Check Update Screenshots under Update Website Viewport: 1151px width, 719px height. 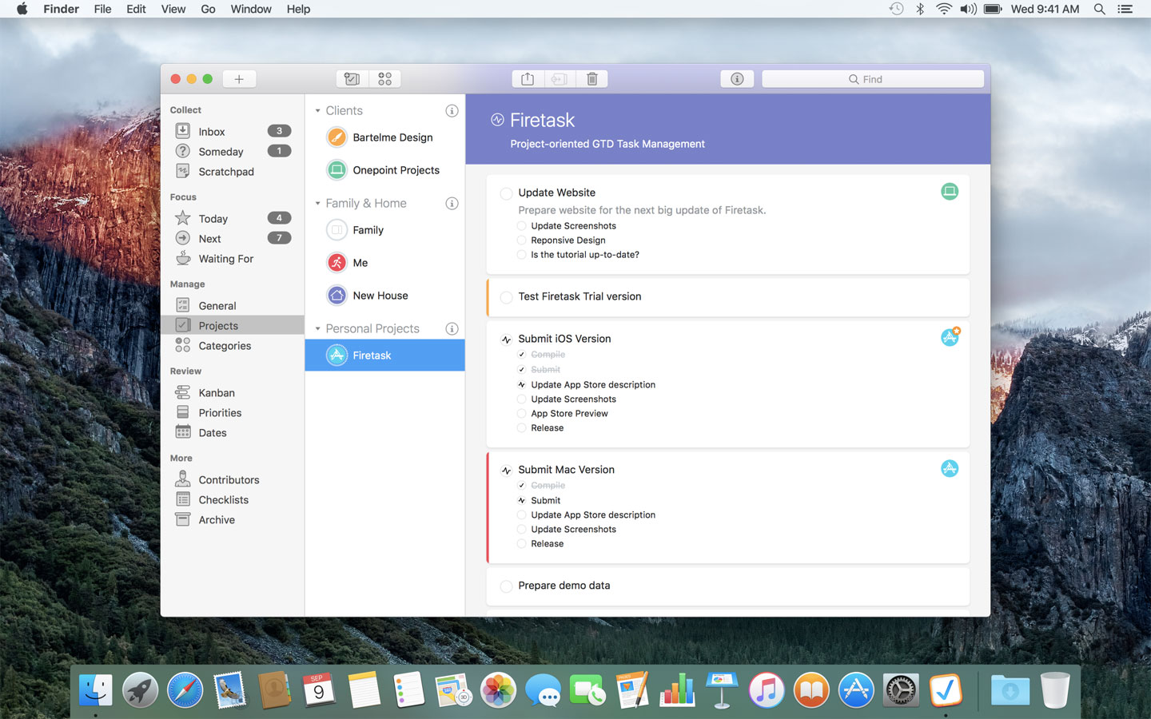click(x=521, y=226)
